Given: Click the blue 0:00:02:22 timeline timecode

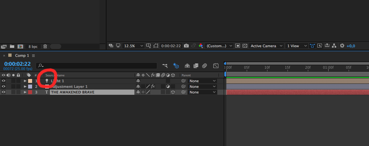Looking at the screenshot, I should point(18,64).
